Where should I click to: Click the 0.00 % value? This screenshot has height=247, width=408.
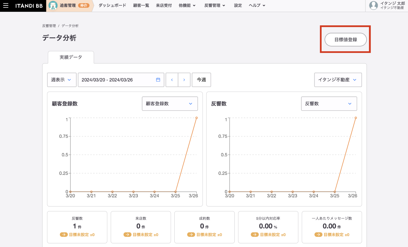point(268,226)
